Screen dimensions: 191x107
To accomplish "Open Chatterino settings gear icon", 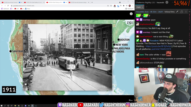I will click(167, 2).
